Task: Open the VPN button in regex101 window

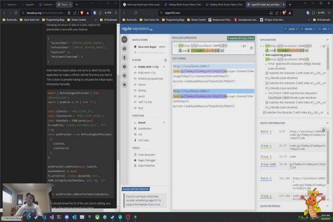Action: click(x=321, y=13)
